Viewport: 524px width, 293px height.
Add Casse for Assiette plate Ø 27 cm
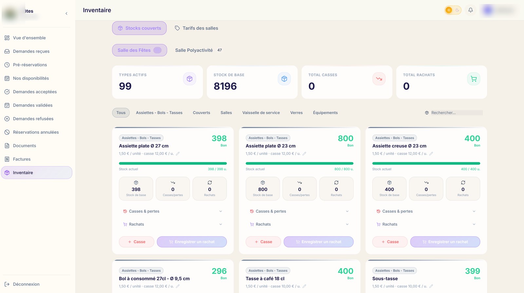tap(137, 242)
